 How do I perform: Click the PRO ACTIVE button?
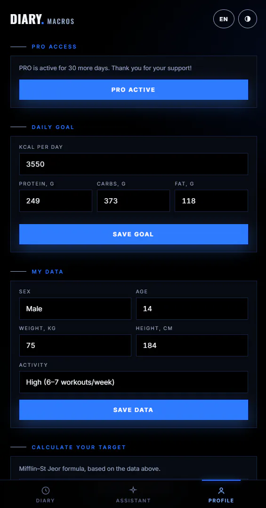(134, 90)
